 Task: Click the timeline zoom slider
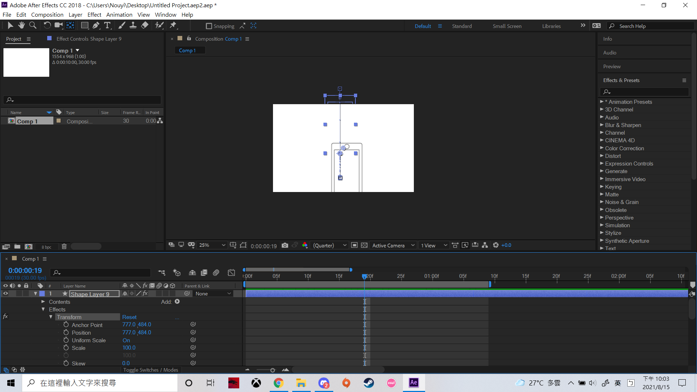tap(272, 370)
